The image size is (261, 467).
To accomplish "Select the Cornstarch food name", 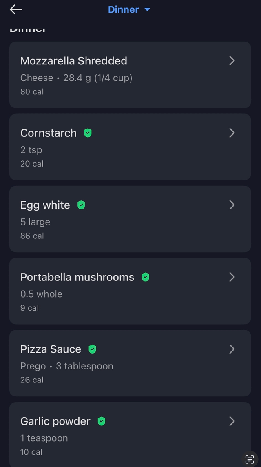I will click(49, 133).
